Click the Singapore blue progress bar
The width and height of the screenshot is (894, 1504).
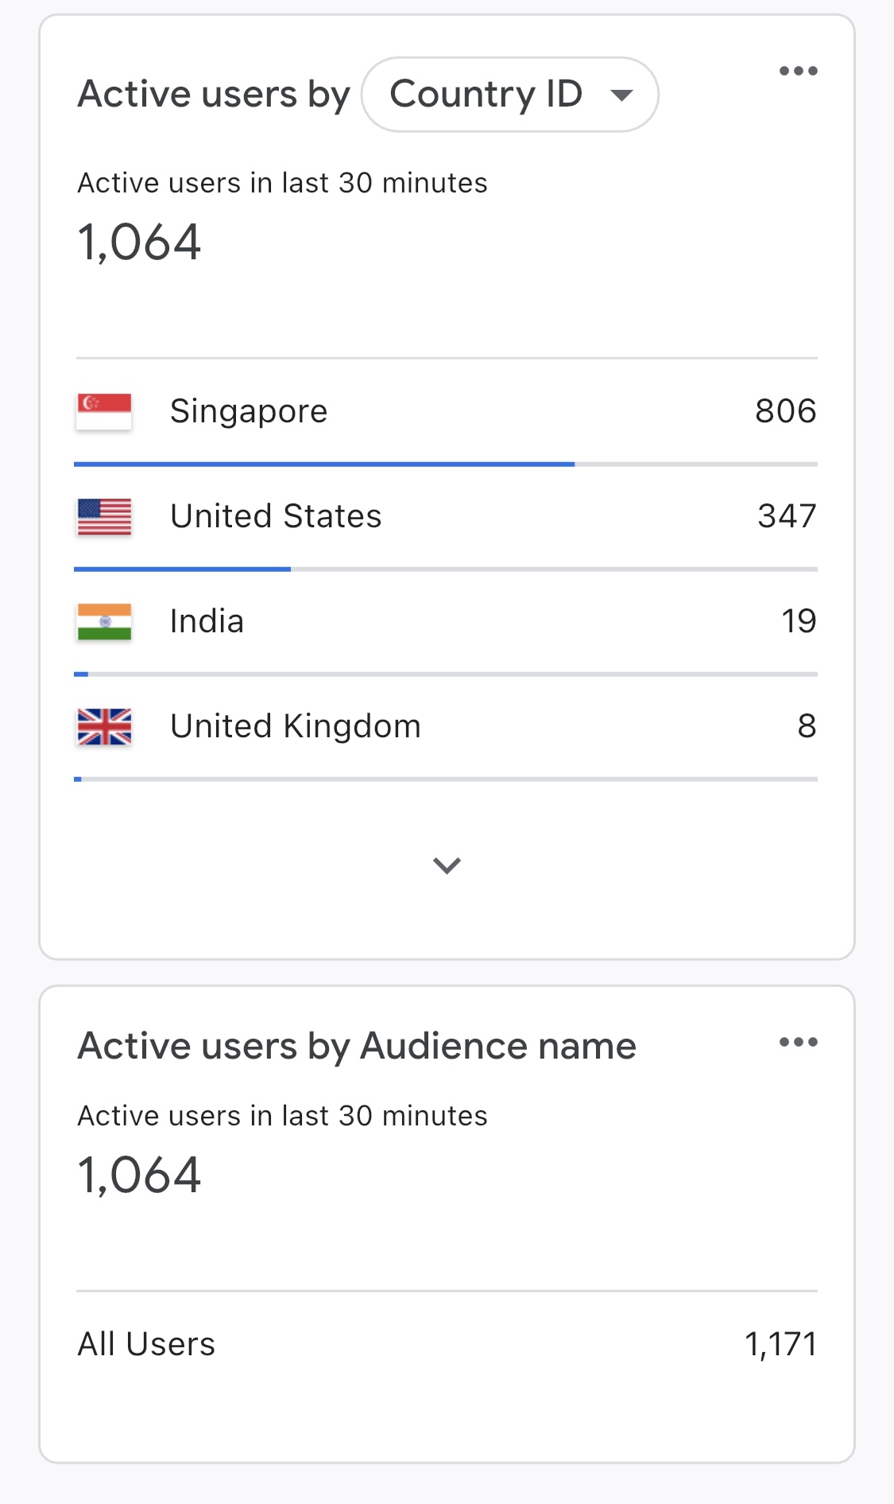(x=324, y=464)
